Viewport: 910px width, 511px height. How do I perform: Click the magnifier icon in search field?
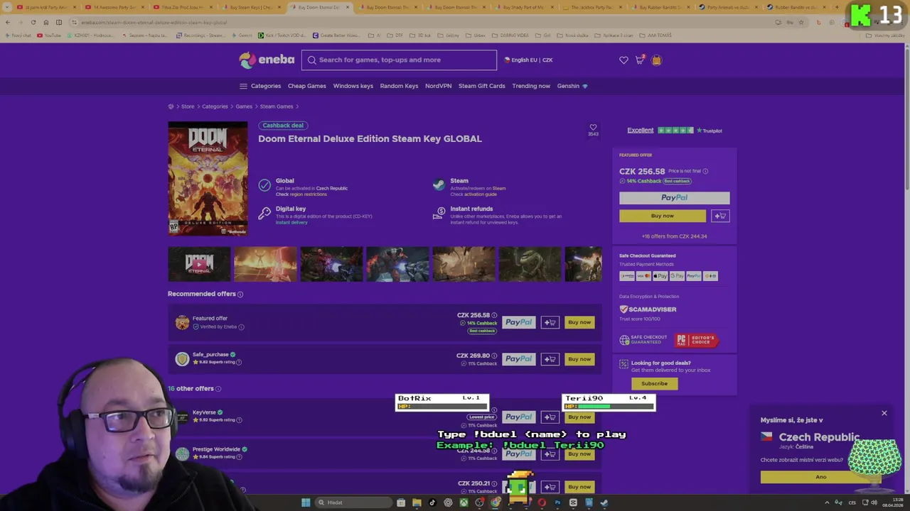pos(311,60)
